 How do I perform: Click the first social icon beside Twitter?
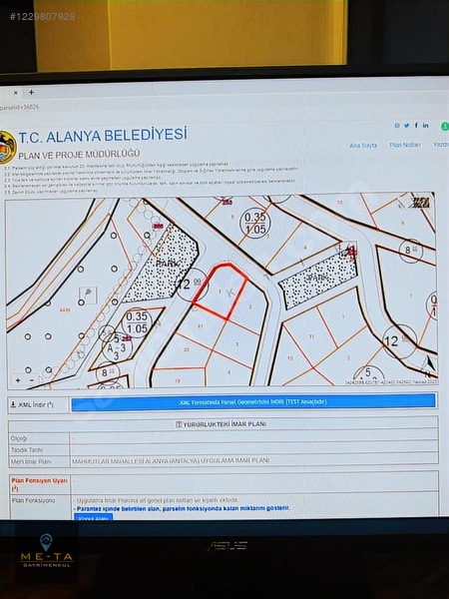[397, 126]
